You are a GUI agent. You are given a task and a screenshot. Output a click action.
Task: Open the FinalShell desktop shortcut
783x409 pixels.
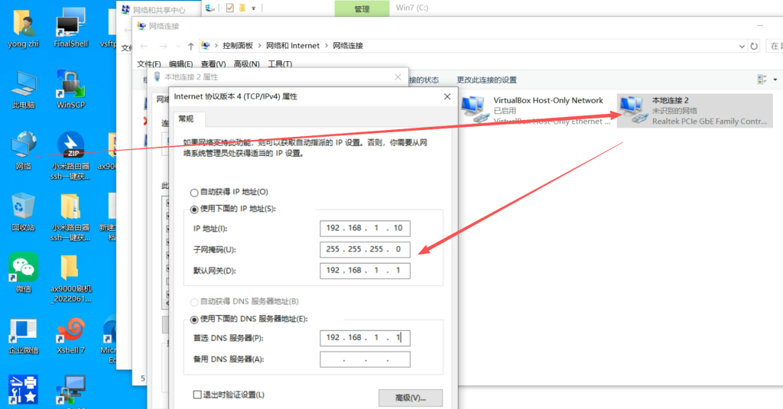(x=71, y=29)
